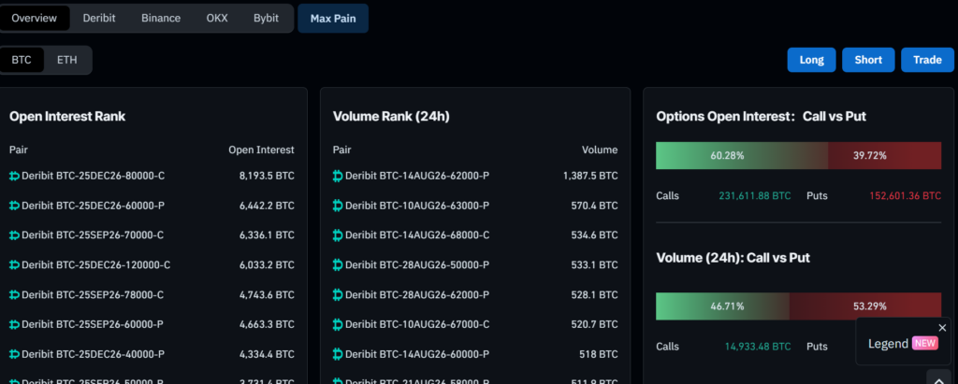Image resolution: width=958 pixels, height=384 pixels.
Task: Select the Bybit tab
Action: coord(266,18)
